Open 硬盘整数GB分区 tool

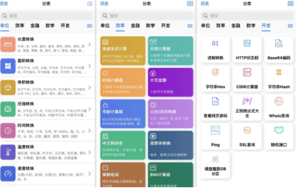coord(215,166)
